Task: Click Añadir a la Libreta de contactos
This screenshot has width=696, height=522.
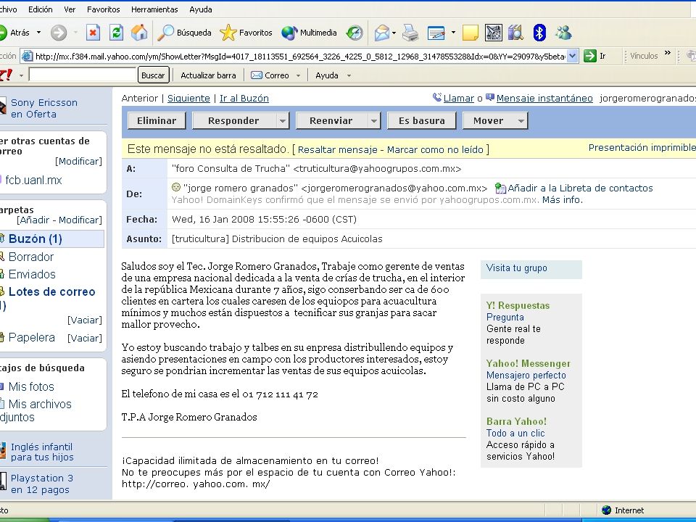Action: pos(580,188)
